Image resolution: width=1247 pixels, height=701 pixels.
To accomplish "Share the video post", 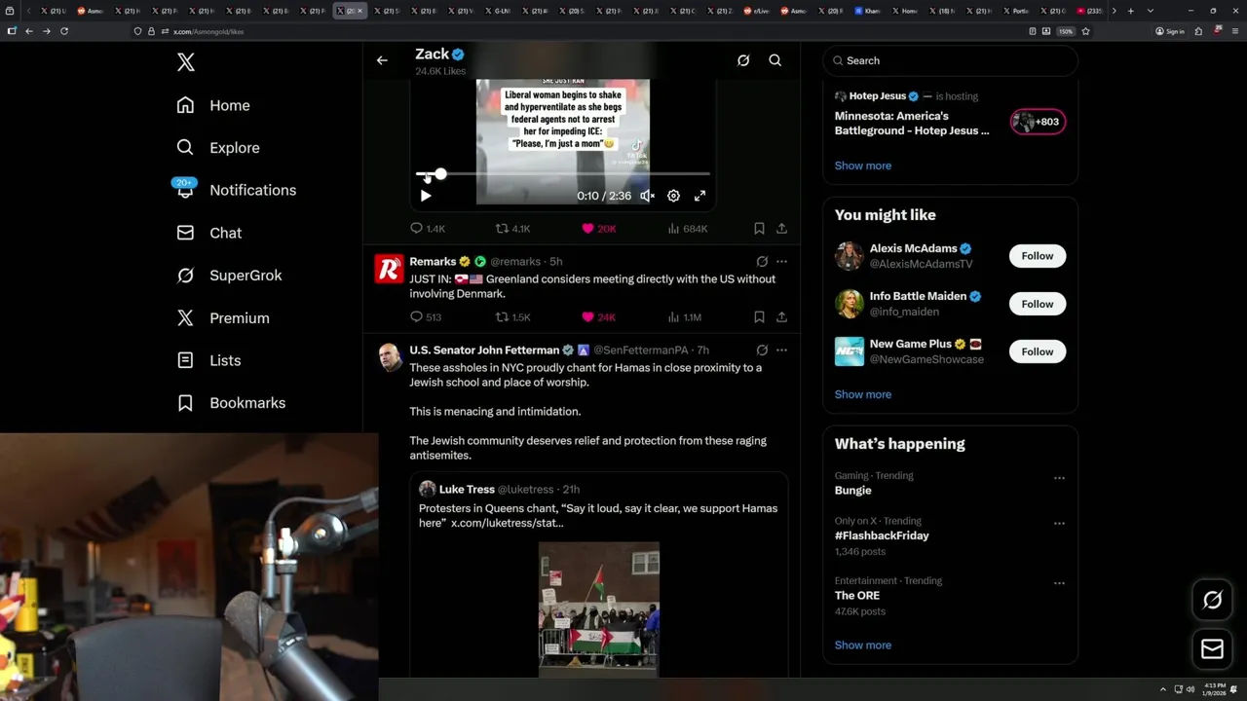I will (781, 229).
